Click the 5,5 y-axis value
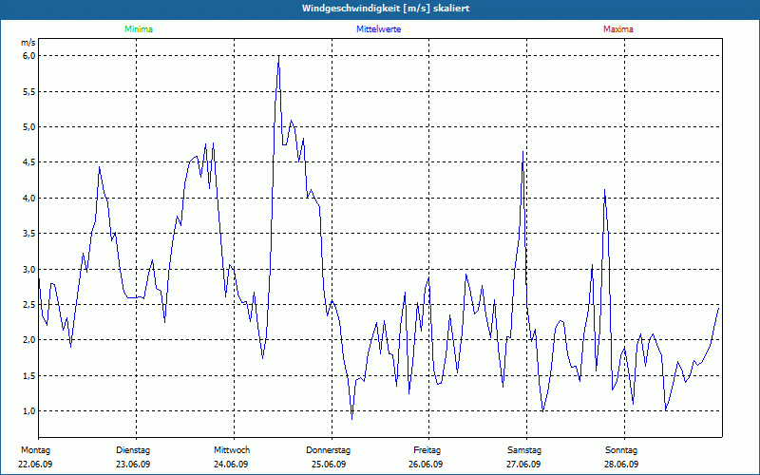 pyautogui.click(x=29, y=91)
